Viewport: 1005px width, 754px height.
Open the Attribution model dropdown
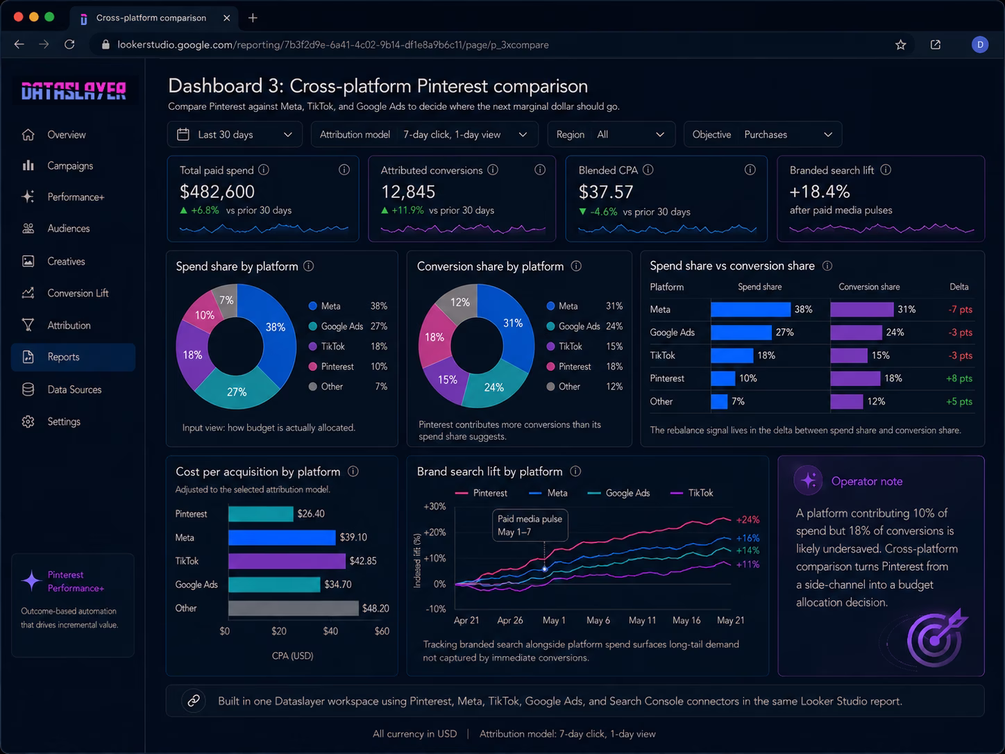[424, 135]
